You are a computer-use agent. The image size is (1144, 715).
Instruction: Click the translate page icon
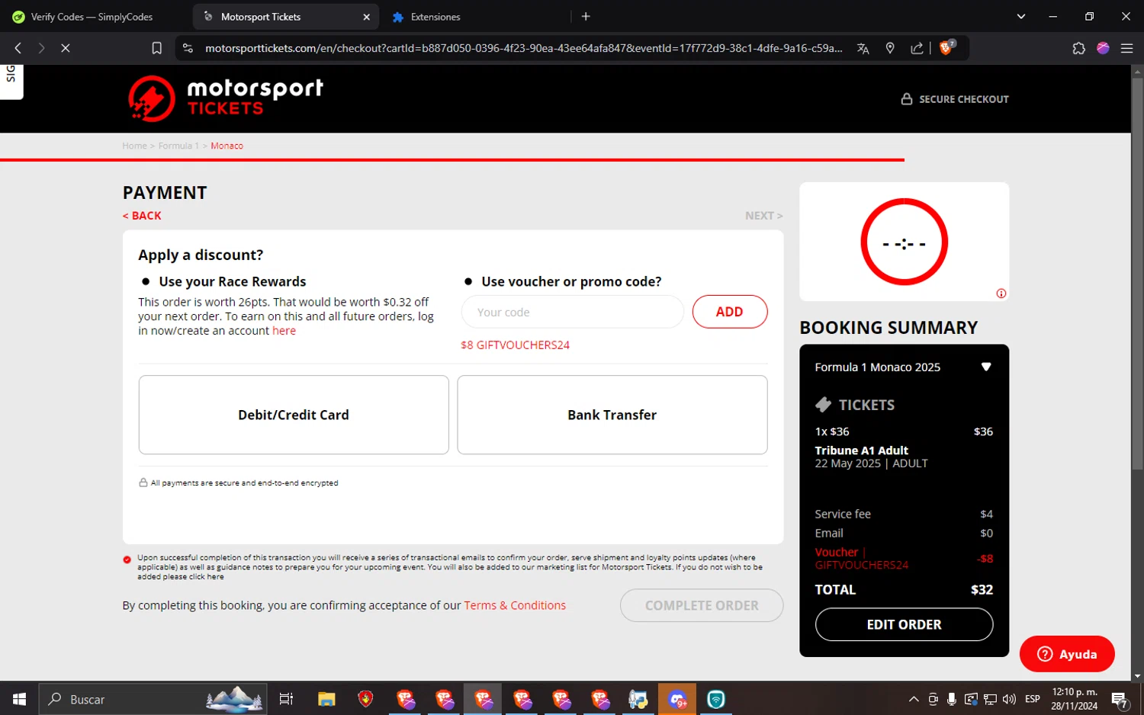click(x=863, y=48)
